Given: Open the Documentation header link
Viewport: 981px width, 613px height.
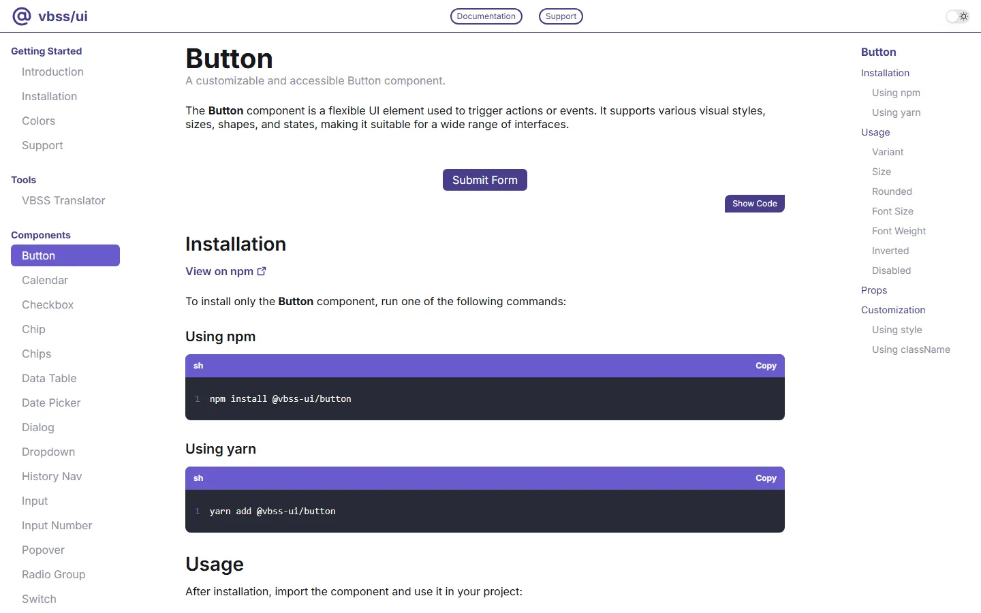Looking at the screenshot, I should click(486, 16).
